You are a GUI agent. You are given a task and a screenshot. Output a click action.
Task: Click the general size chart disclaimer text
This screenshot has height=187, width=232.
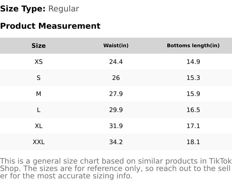116,168
